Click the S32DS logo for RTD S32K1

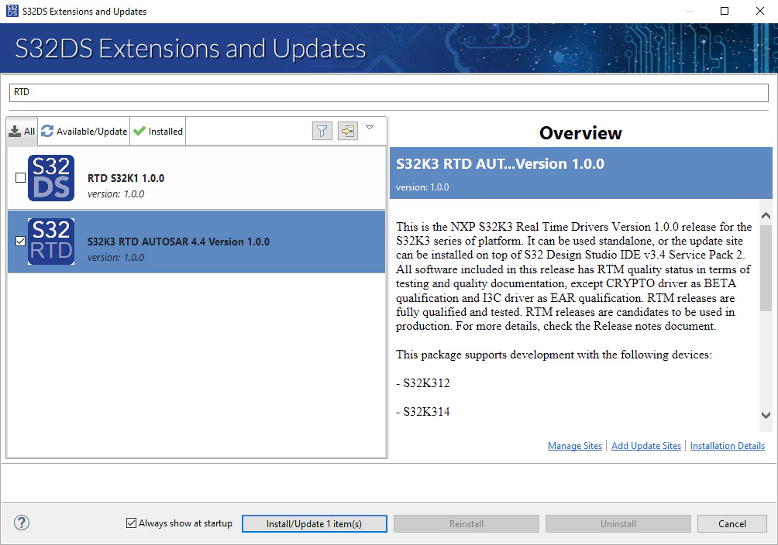click(x=51, y=178)
